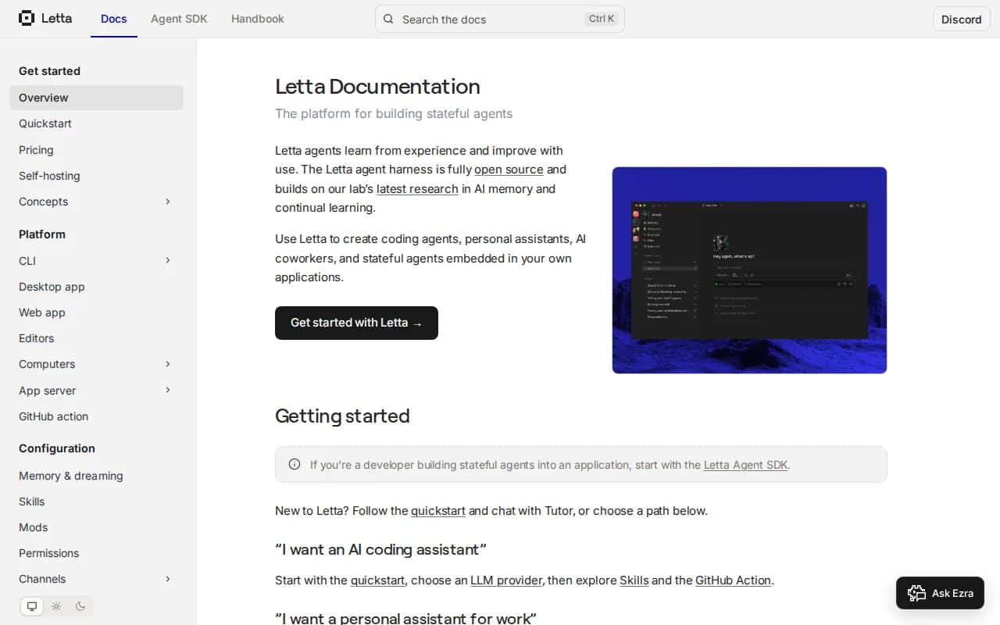Expand the Computers section chevron
This screenshot has height=625, width=1000.
[168, 364]
